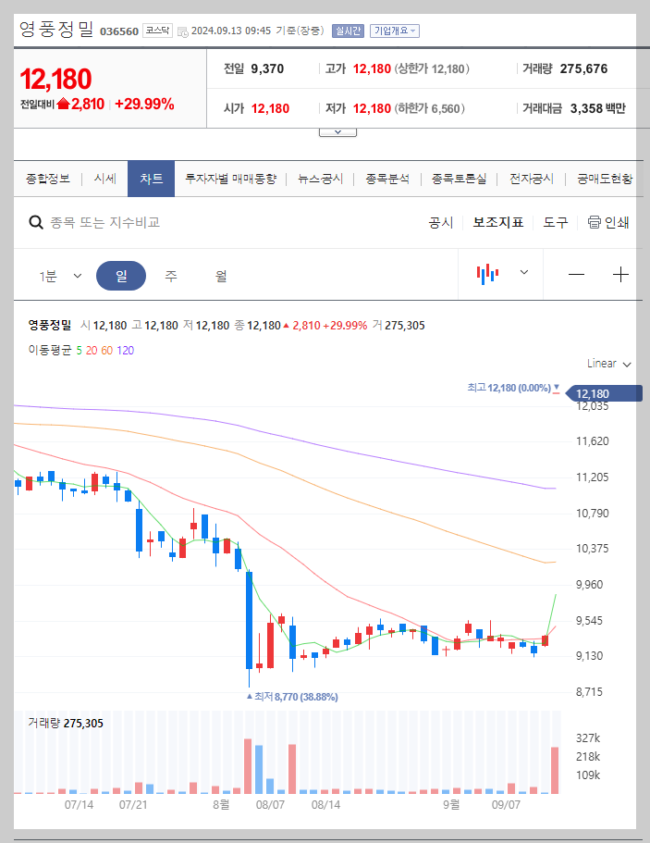This screenshot has height=843, width=650.
Task: Open the chart type dropdown chevron
Action: tap(522, 274)
